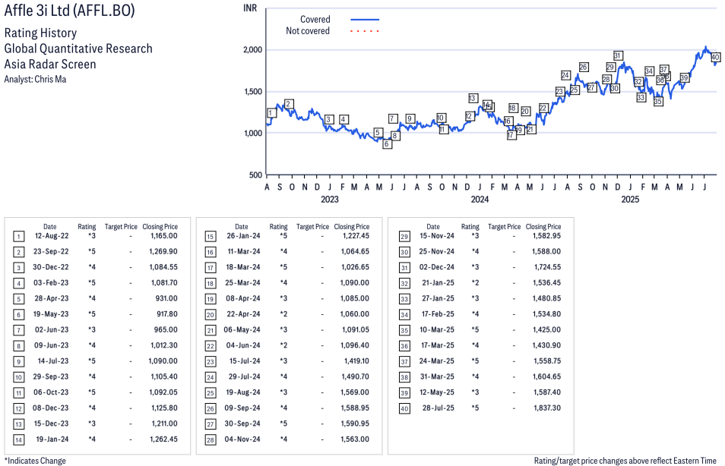The image size is (725, 466).
Task: Click the *Indicates Change footnote
Action: pyautogui.click(x=35, y=461)
